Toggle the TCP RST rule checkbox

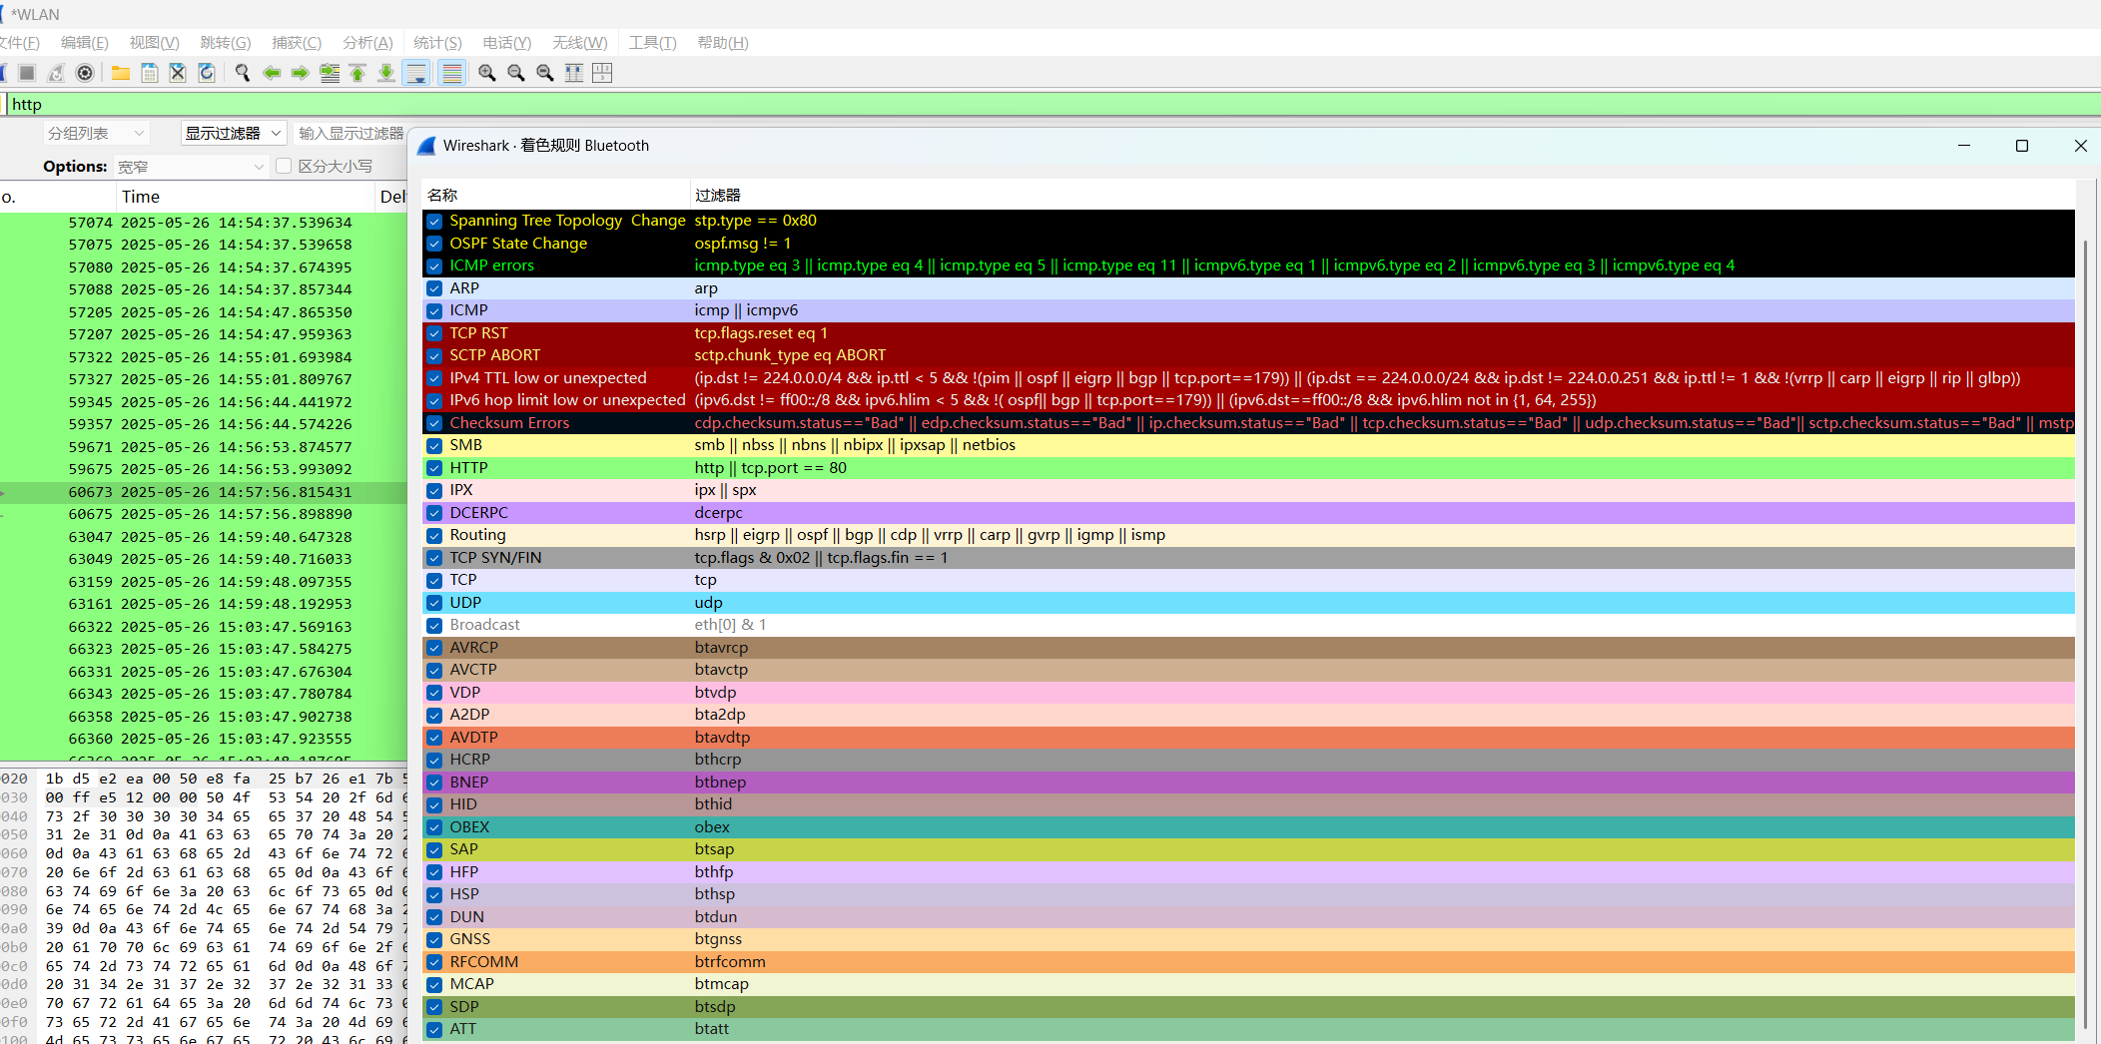point(434,333)
